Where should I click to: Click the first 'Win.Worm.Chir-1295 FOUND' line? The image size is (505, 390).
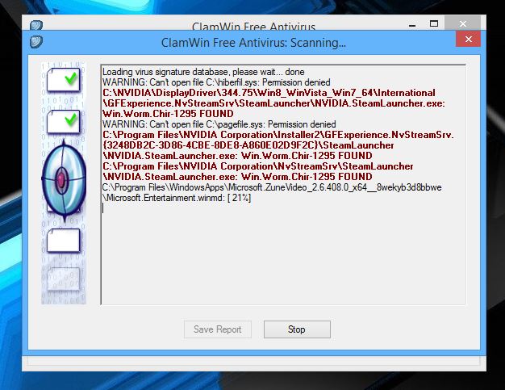click(x=168, y=114)
